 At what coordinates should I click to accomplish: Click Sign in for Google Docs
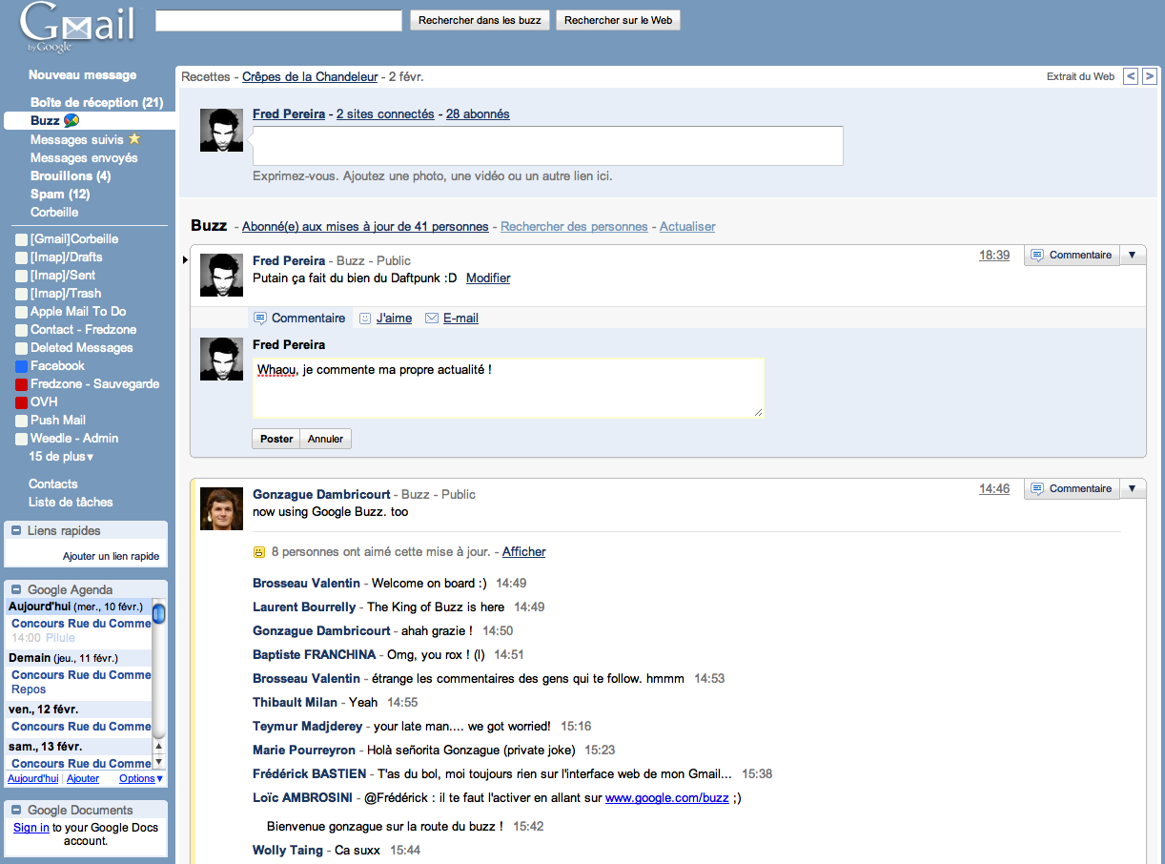[31, 828]
